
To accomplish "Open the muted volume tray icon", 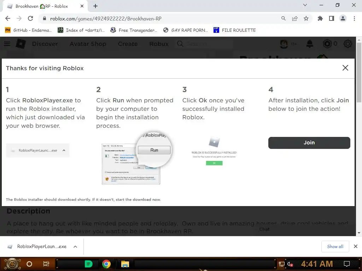I will click(x=290, y=264).
